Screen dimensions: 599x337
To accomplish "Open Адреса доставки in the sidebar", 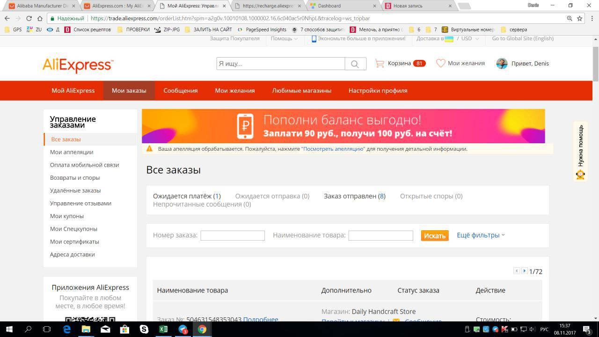I will coord(73,254).
